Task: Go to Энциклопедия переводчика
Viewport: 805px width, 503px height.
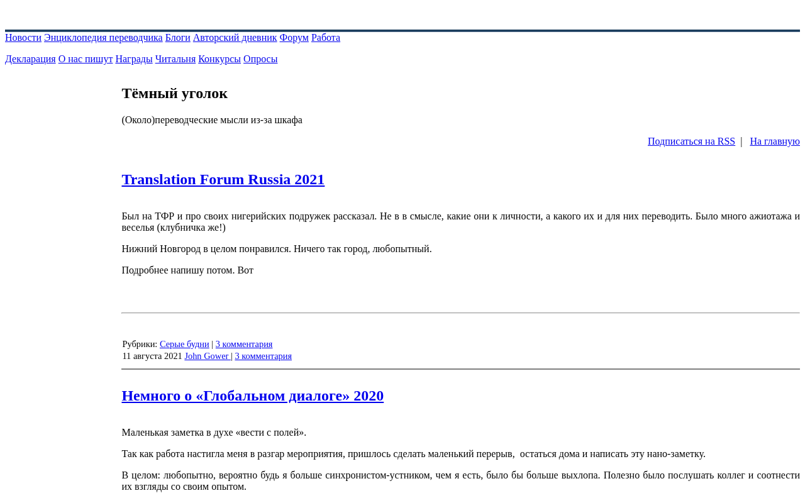Action: [x=103, y=38]
